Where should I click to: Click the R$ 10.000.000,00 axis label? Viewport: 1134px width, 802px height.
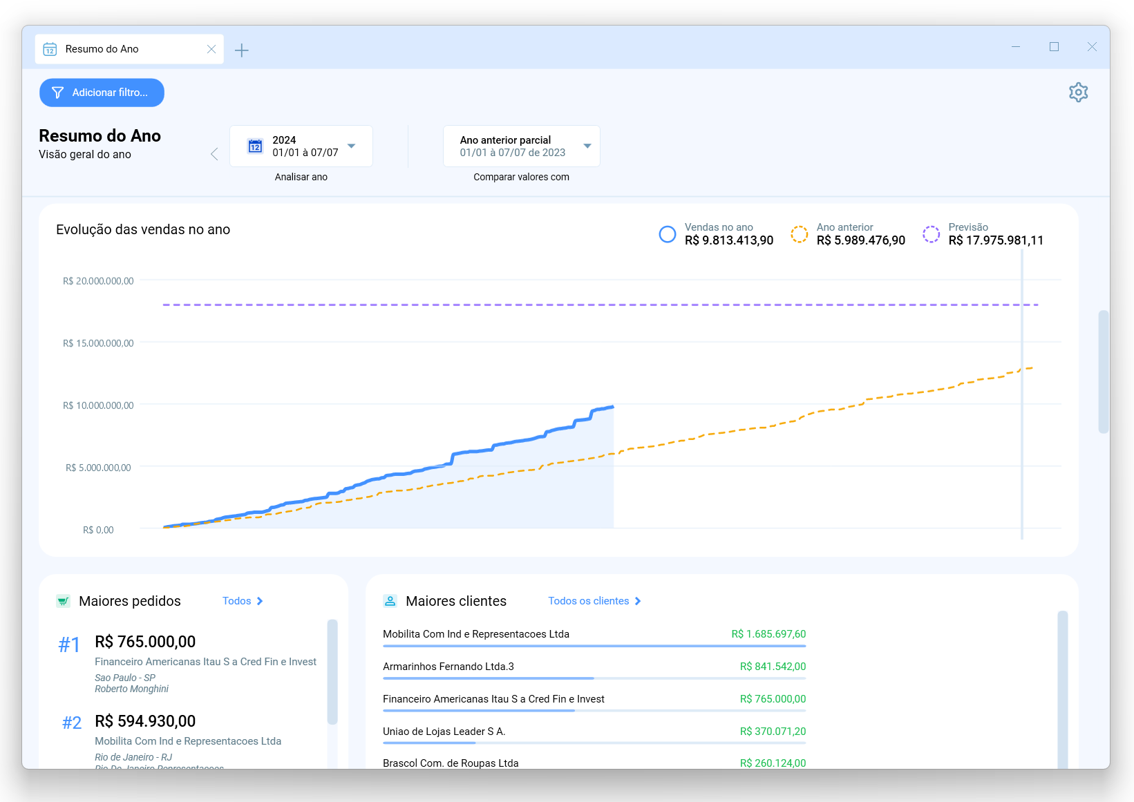[x=98, y=405]
